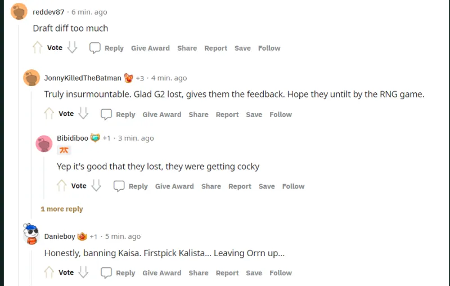
Task: Open JonnyKilledTheBatman's username profile link
Action: point(83,78)
